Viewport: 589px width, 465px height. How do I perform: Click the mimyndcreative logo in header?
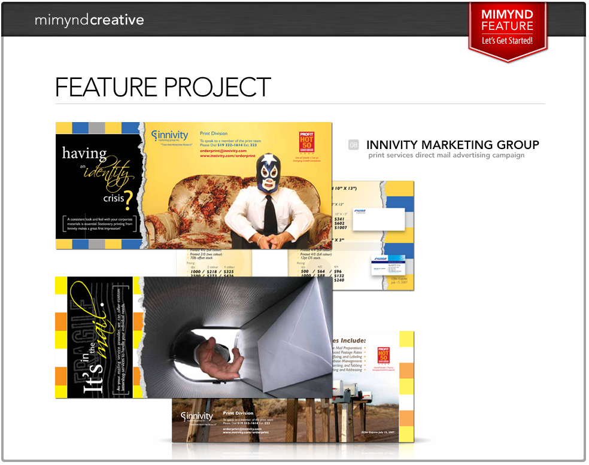pos(89,20)
